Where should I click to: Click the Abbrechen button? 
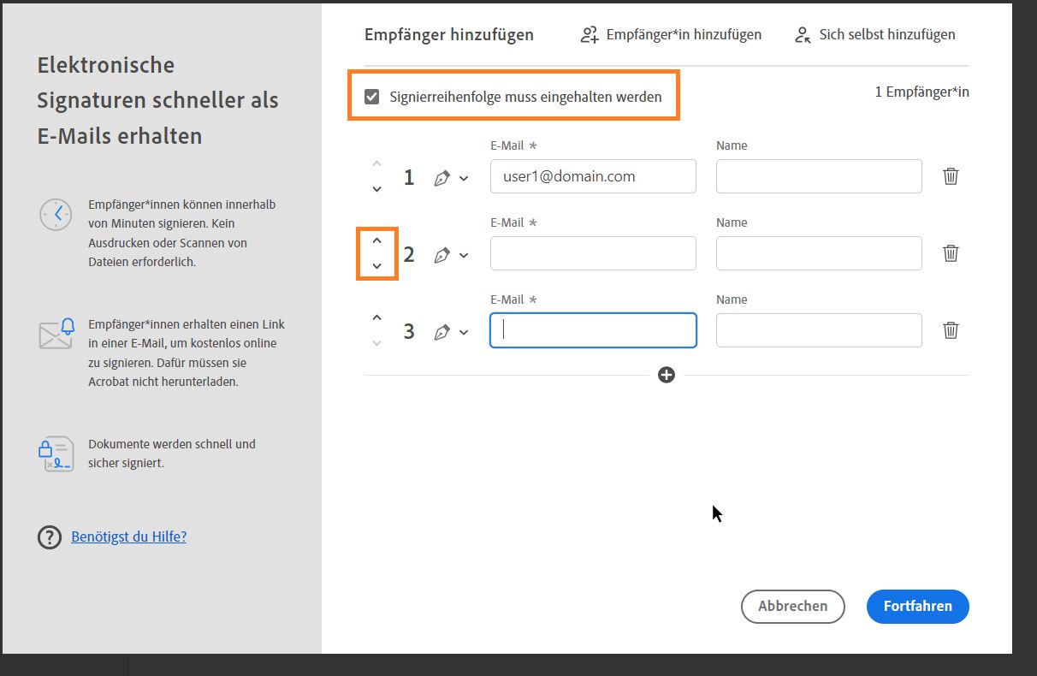(792, 606)
